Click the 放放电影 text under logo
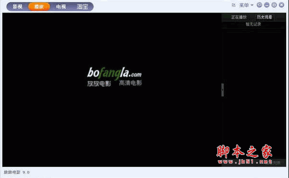This screenshot has width=289, height=178. (99, 83)
